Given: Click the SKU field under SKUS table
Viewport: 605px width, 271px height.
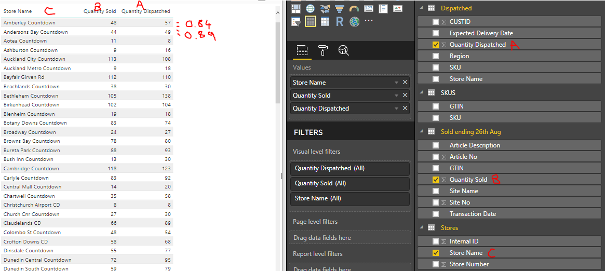Looking at the screenshot, I should (x=510, y=117).
